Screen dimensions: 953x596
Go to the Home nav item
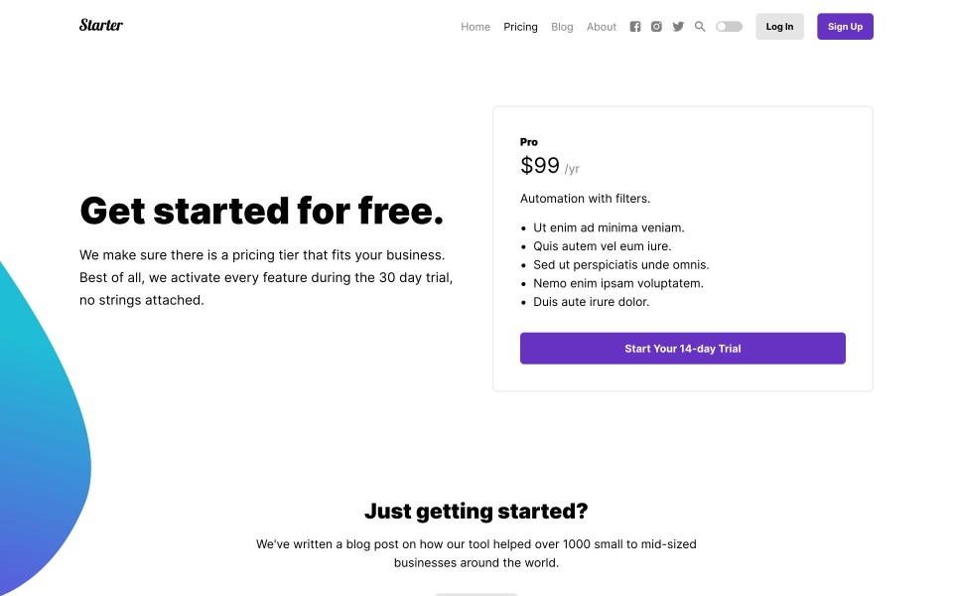click(x=476, y=27)
